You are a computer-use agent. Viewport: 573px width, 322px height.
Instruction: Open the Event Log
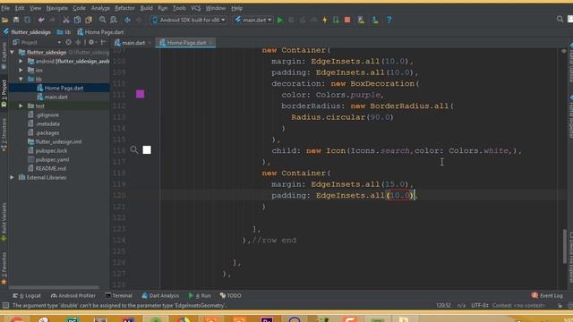(547, 295)
